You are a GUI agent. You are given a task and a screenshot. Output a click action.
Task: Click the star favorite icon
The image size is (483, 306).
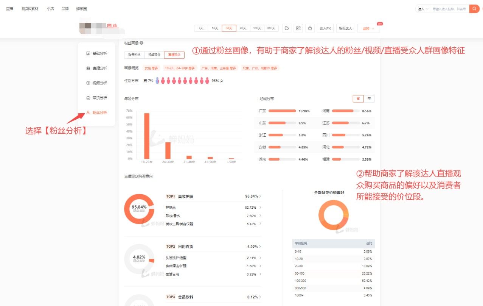(x=310, y=28)
